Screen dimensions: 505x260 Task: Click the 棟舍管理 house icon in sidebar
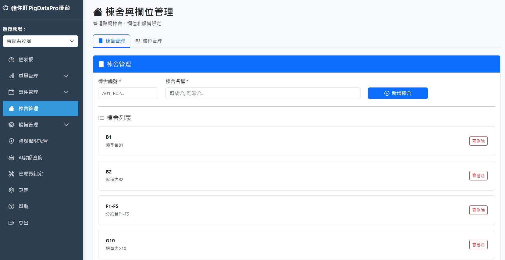pos(11,109)
